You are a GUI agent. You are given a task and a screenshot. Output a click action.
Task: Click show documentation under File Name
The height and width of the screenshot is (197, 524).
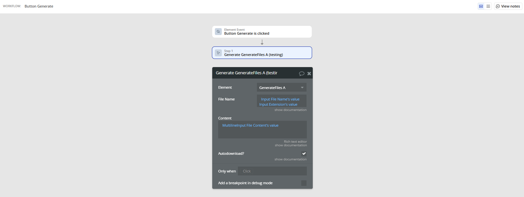tap(290, 110)
